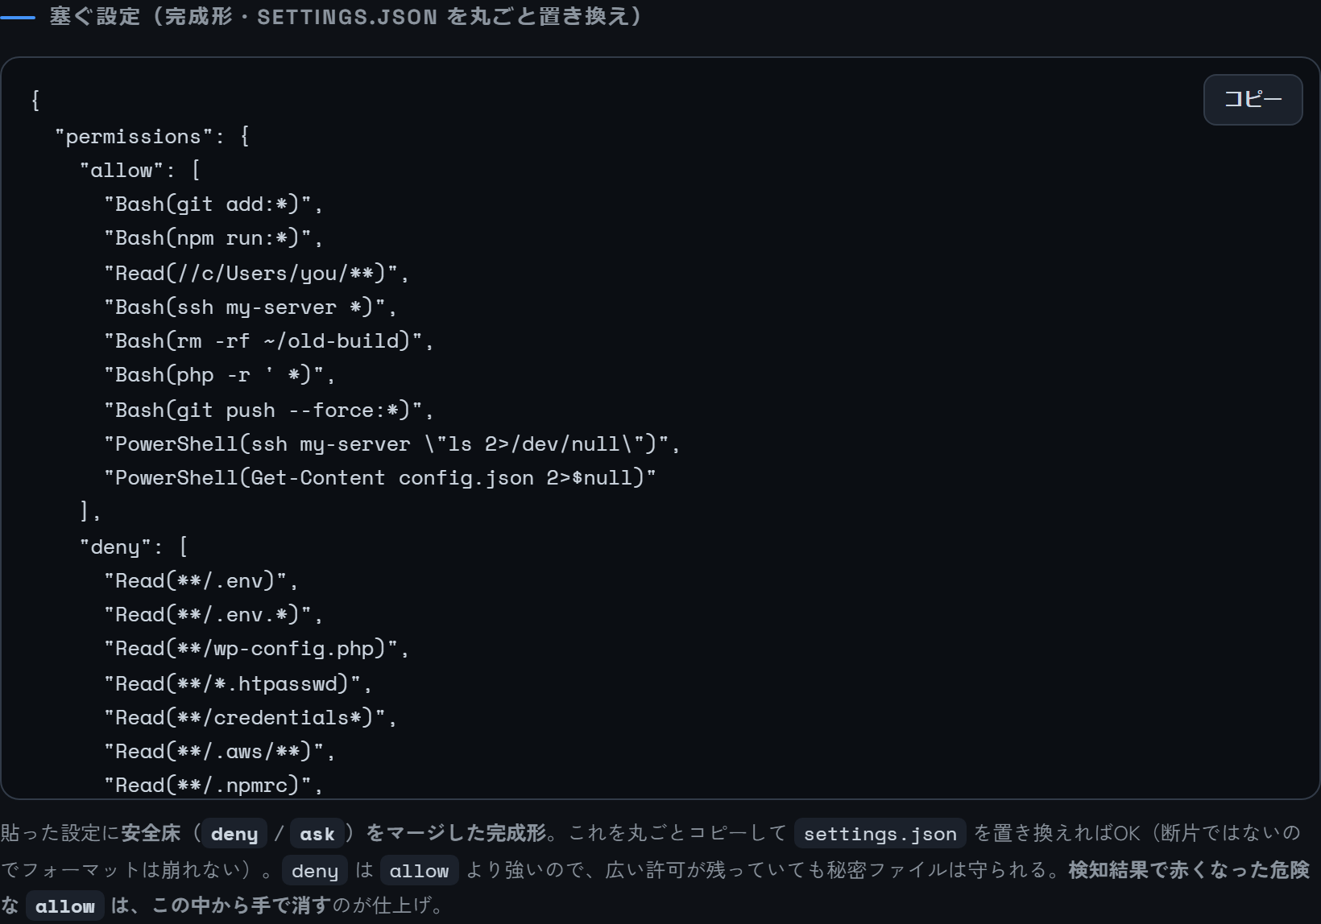
Task: Click the bold text 安全床
Action: tap(151, 833)
